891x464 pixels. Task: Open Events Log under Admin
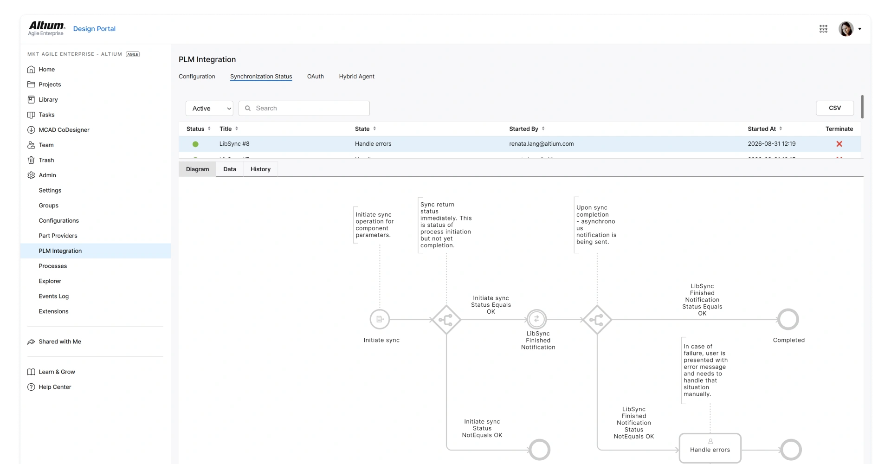pyautogui.click(x=54, y=296)
